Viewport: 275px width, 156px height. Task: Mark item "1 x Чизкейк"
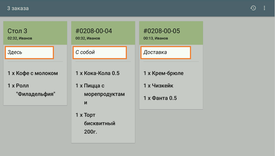pos(158,85)
